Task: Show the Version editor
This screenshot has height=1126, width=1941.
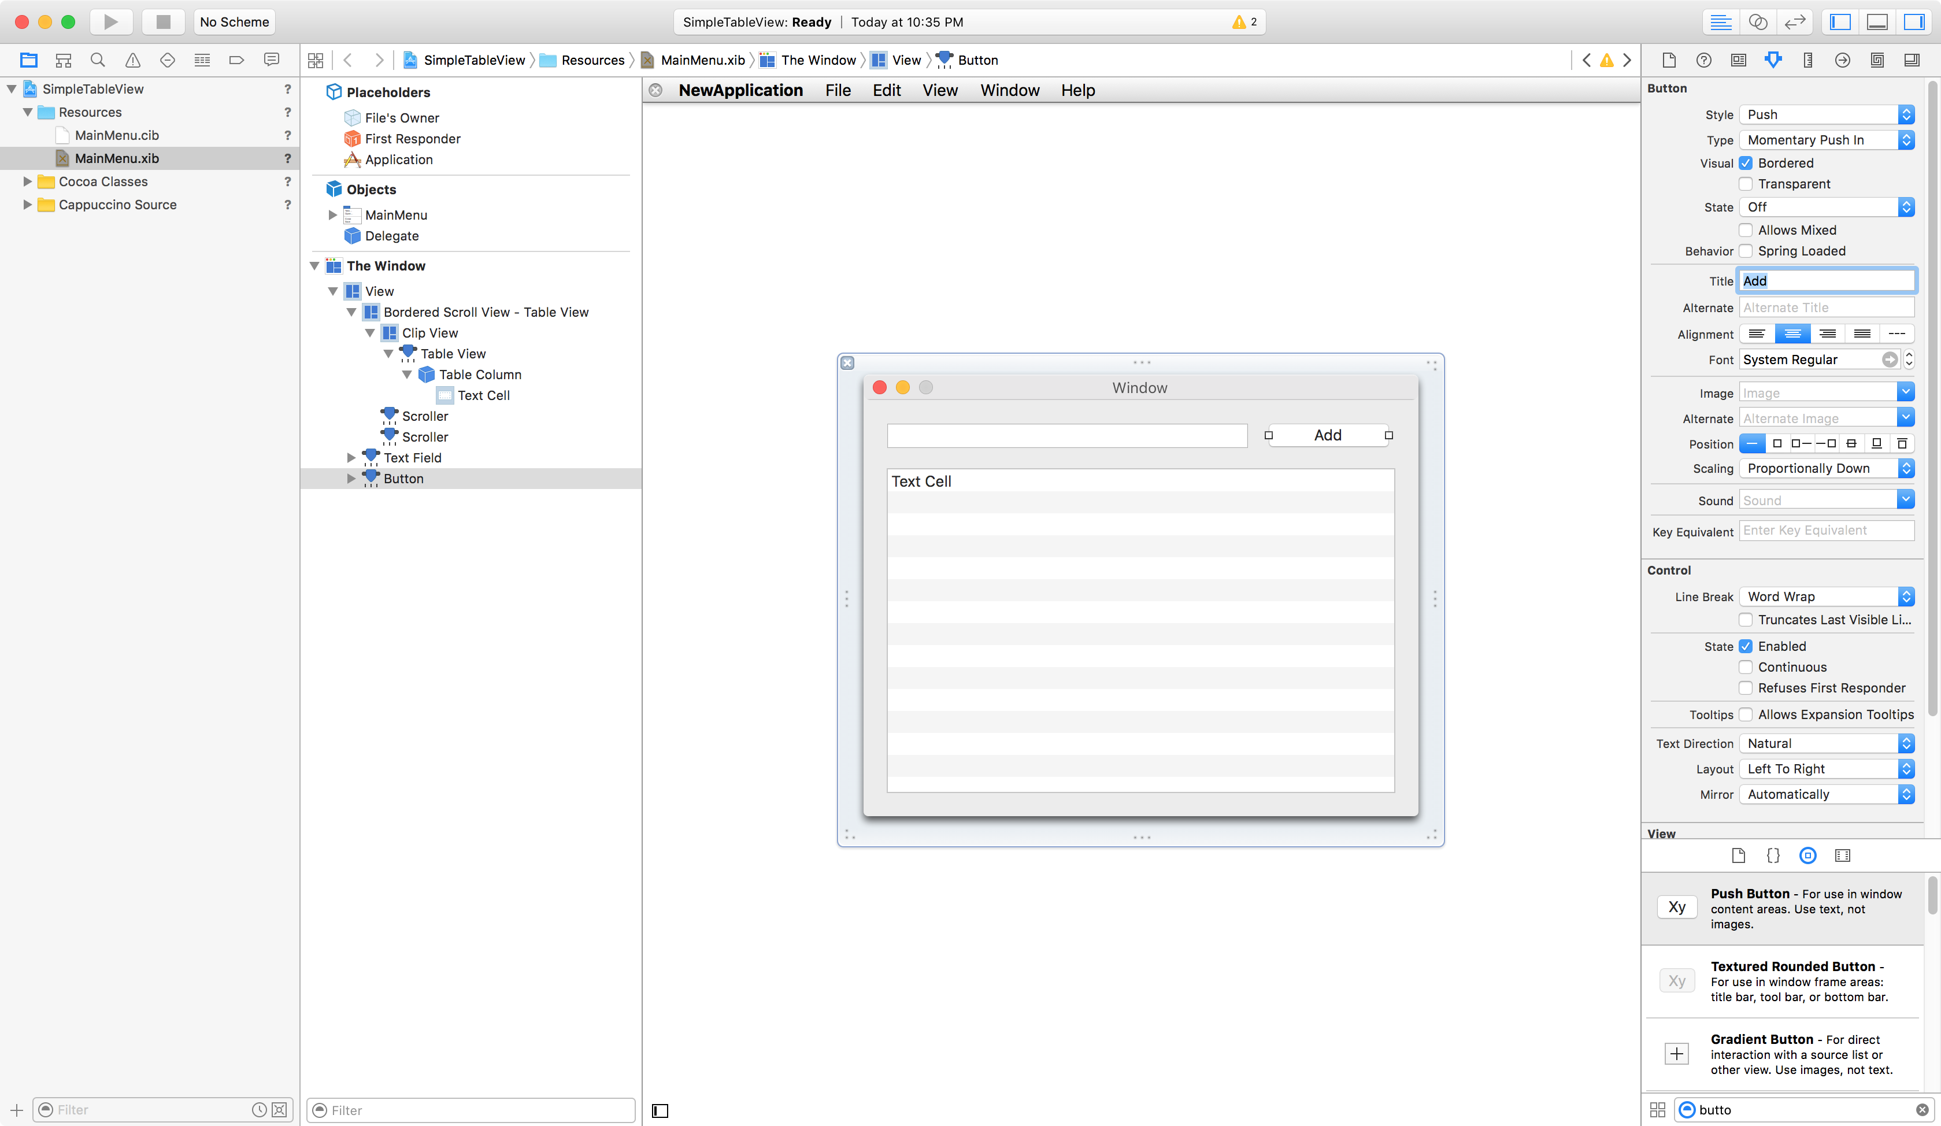Action: tap(1795, 21)
